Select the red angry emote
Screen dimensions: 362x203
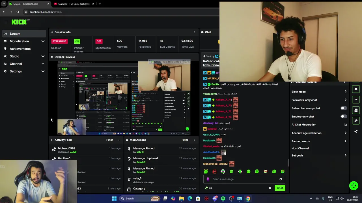click(x=214, y=171)
